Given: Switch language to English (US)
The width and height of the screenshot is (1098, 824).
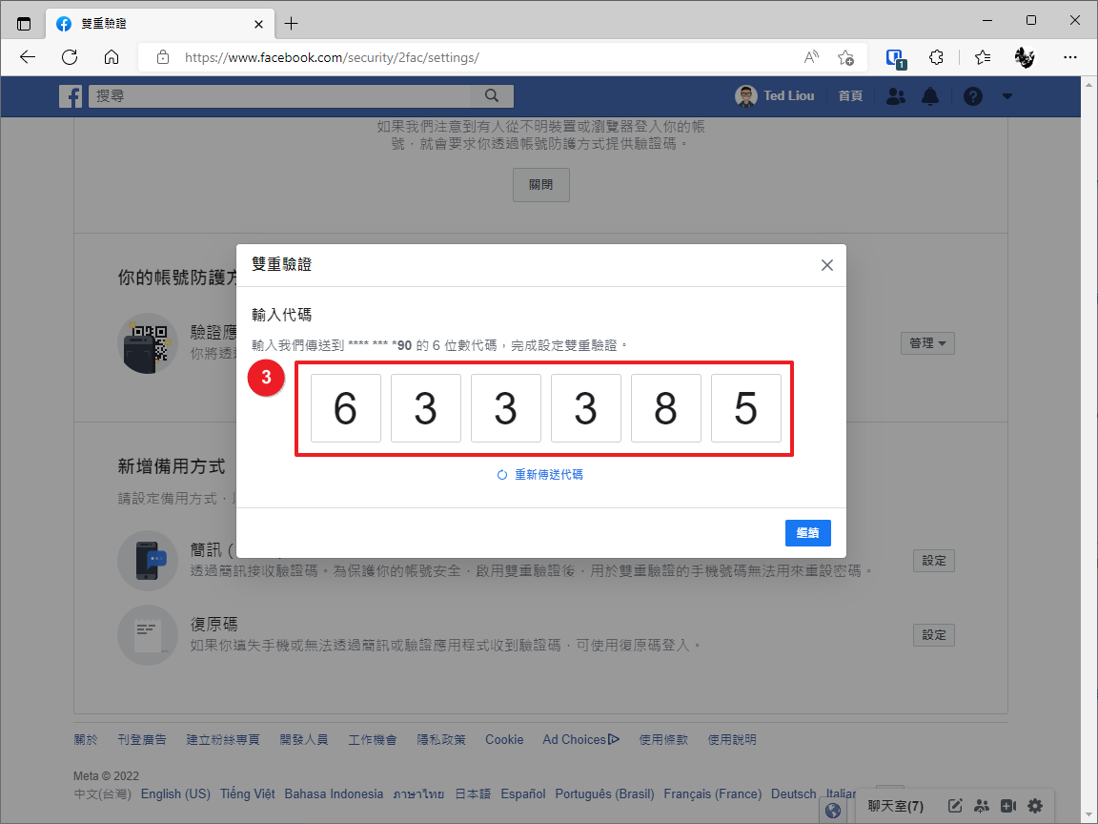Looking at the screenshot, I should pyautogui.click(x=175, y=793).
